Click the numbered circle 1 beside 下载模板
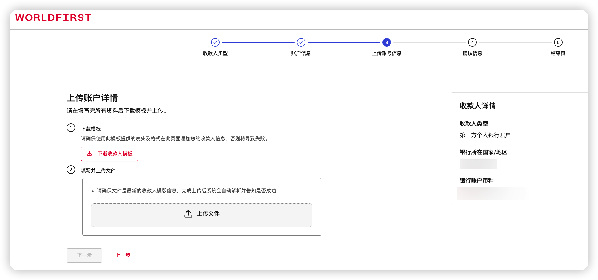Image resolution: width=598 pixels, height=280 pixels. 71,128
